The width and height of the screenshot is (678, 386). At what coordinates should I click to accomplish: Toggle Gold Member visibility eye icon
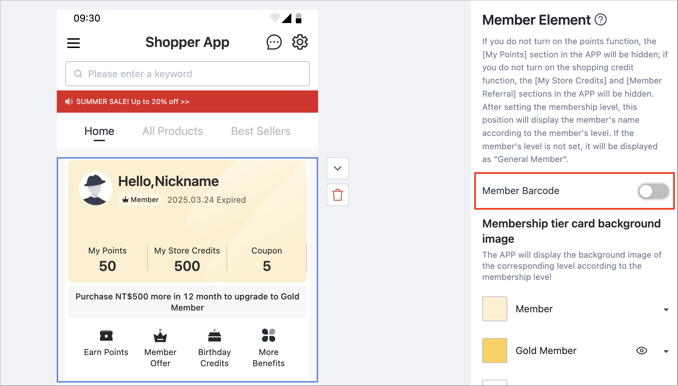coord(642,351)
